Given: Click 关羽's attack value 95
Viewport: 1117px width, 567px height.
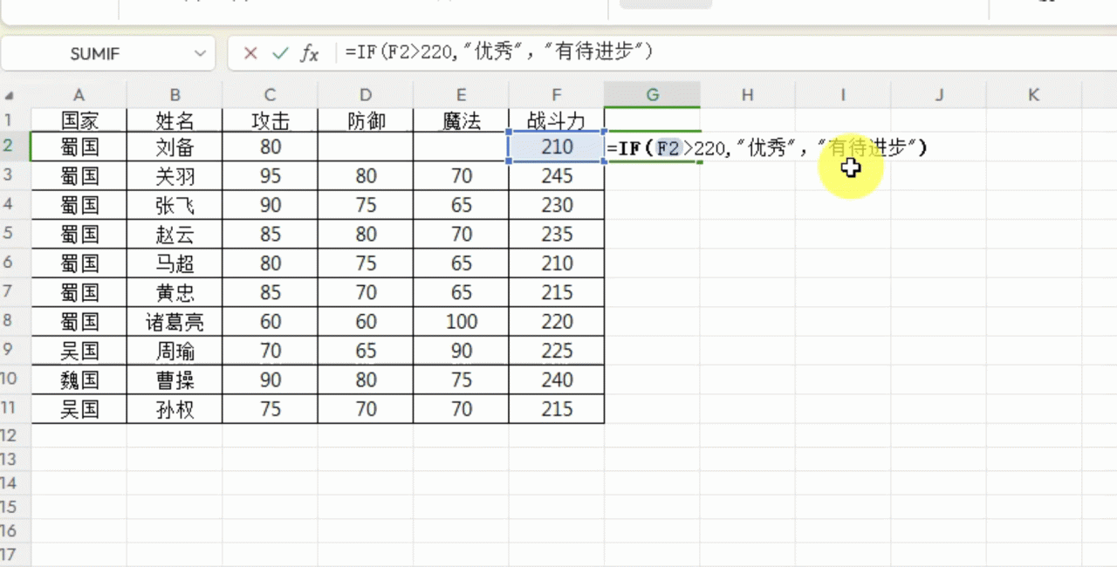Looking at the screenshot, I should tap(270, 176).
